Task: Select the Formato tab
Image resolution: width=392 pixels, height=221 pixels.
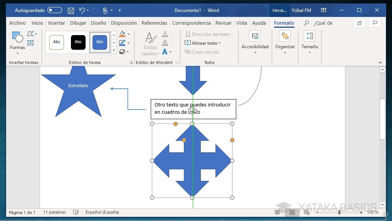Action: click(x=284, y=23)
